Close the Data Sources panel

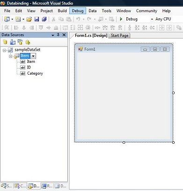[64, 35]
